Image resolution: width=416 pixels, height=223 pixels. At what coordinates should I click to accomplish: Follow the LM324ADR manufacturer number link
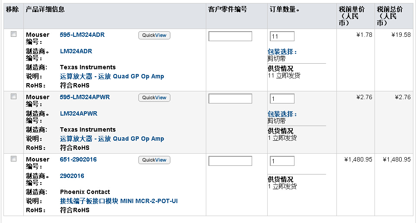point(76,51)
